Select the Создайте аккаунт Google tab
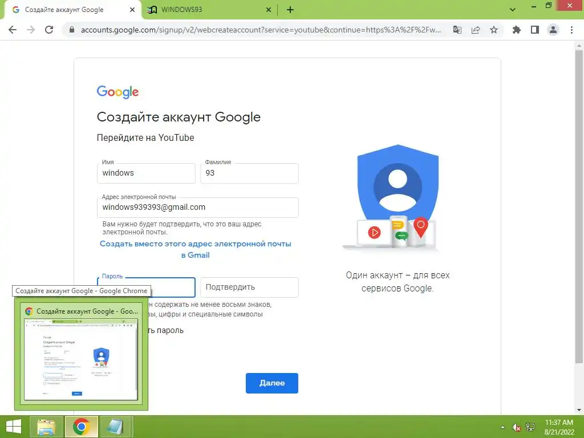Screen dimensions: 584x438 coord(72,10)
